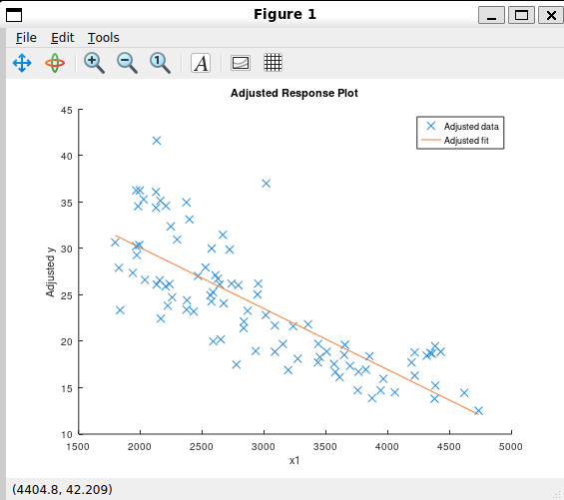
Task: Open the File menu
Action: tap(26, 37)
